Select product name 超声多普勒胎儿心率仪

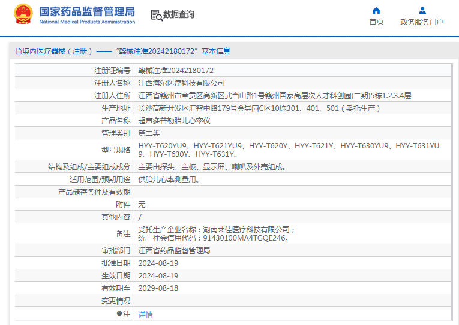tap(174, 120)
